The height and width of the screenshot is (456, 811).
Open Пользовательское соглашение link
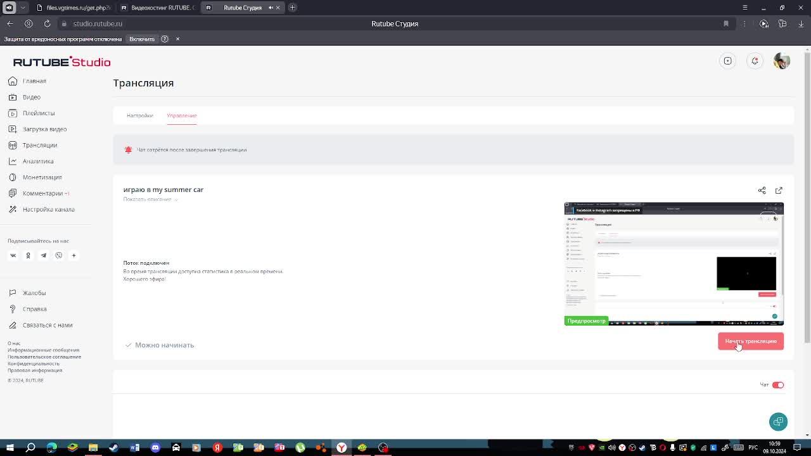tap(44, 357)
